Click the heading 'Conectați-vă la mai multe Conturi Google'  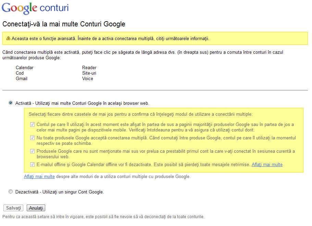(64, 24)
